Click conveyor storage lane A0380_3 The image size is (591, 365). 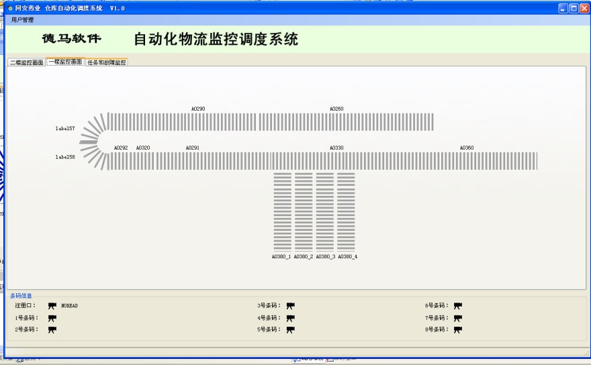coord(325,211)
